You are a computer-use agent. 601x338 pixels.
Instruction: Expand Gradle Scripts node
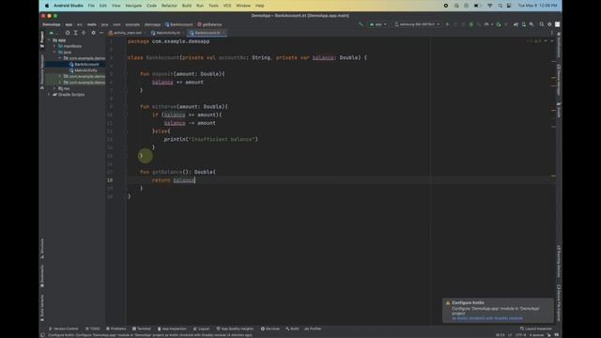click(49, 95)
